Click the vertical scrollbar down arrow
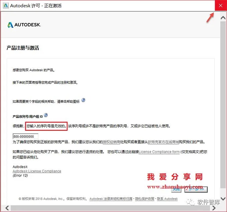 click(223, 199)
